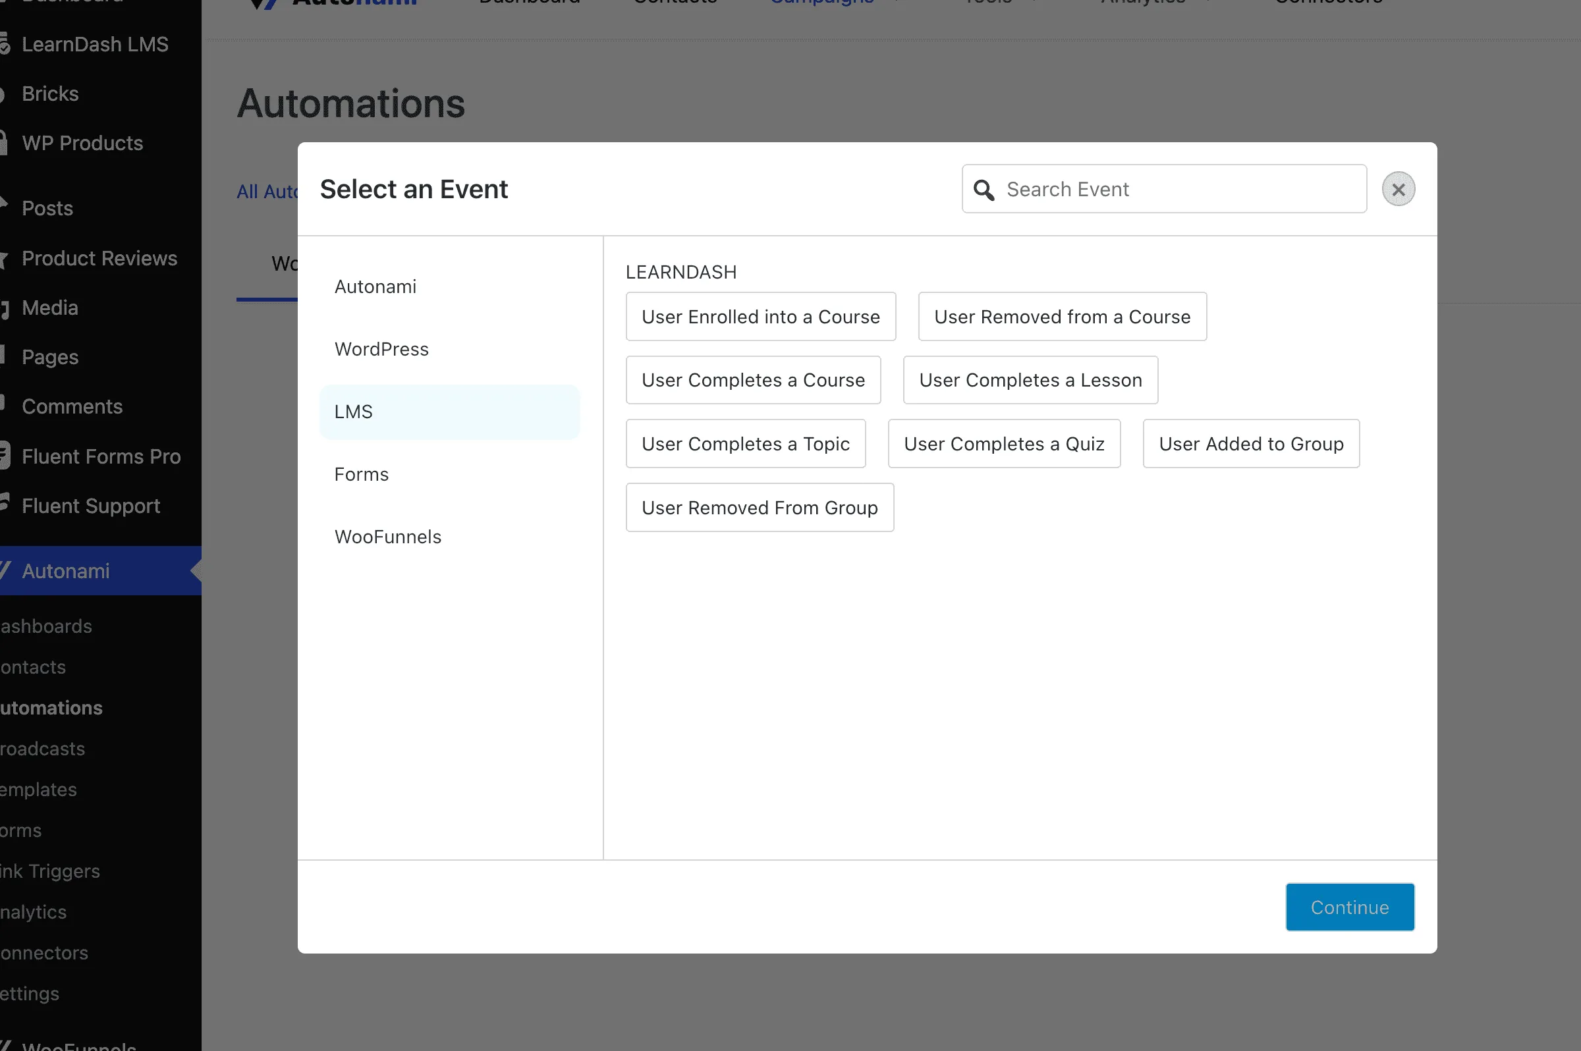Viewport: 1581px width, 1051px height.
Task: Open Settings submenu item in sidebar
Action: [x=30, y=993]
